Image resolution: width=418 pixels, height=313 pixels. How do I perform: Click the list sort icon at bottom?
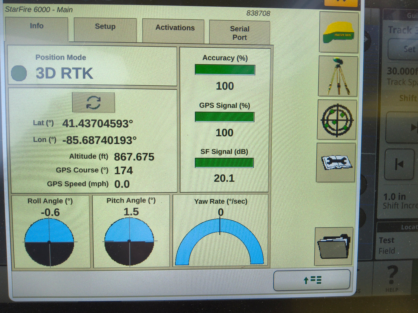312,280
